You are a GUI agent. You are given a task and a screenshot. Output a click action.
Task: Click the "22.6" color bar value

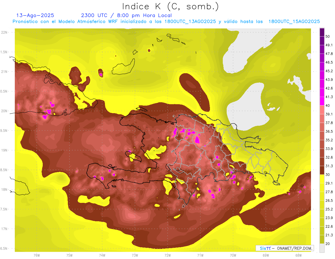coord(329,226)
